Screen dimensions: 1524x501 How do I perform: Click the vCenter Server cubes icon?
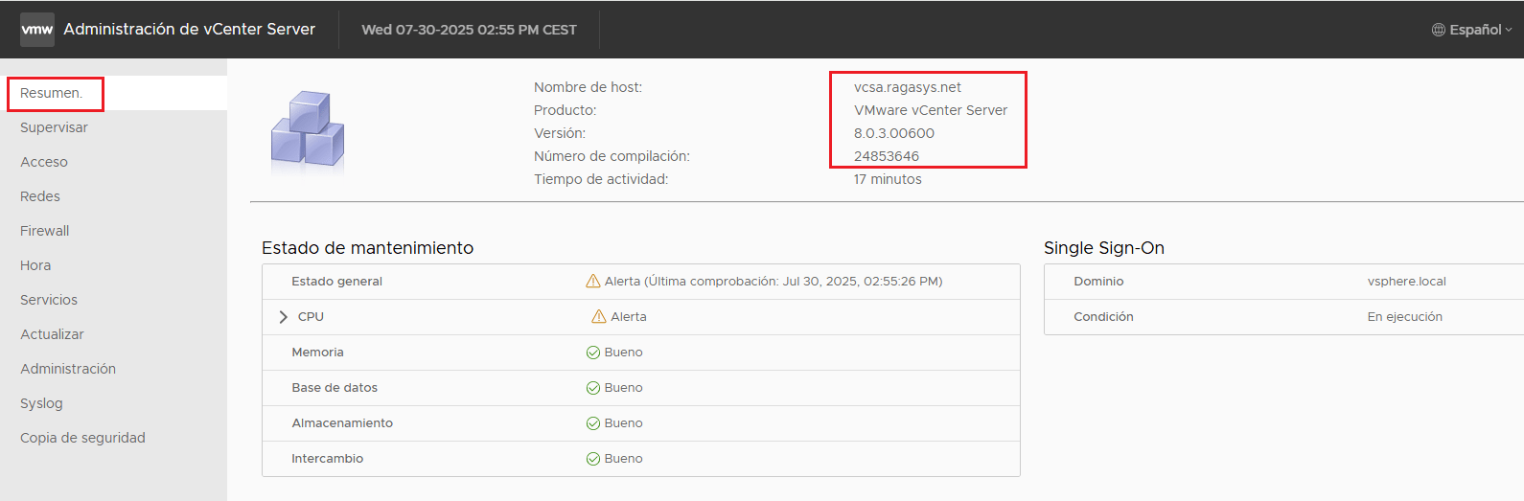click(x=308, y=131)
